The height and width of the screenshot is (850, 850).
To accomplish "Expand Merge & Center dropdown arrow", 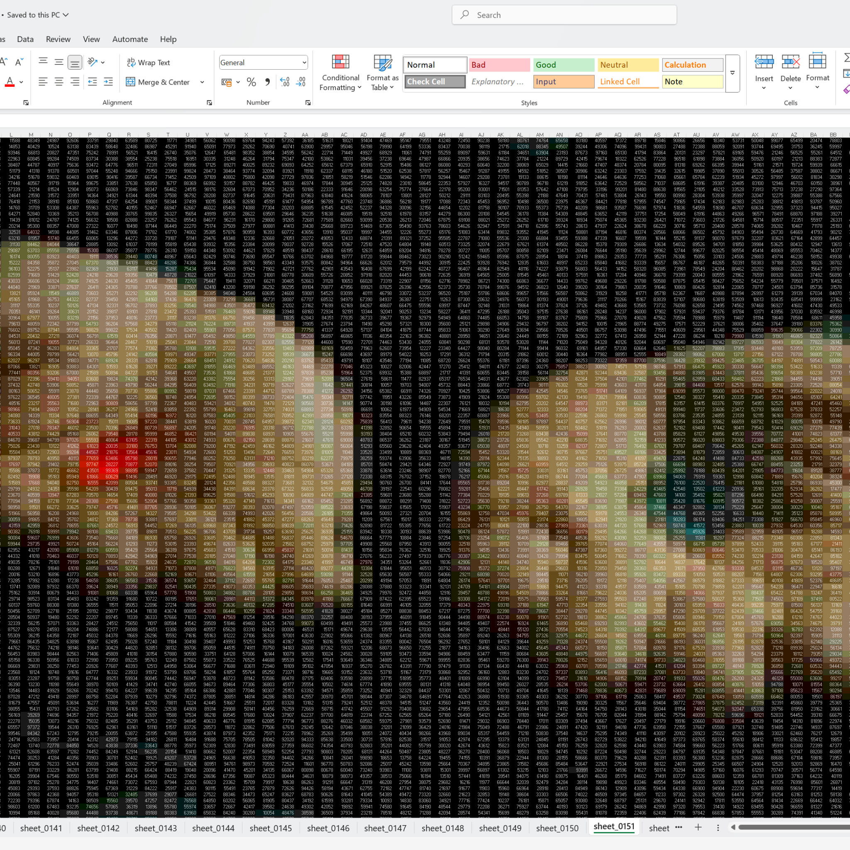I will 203,82.
